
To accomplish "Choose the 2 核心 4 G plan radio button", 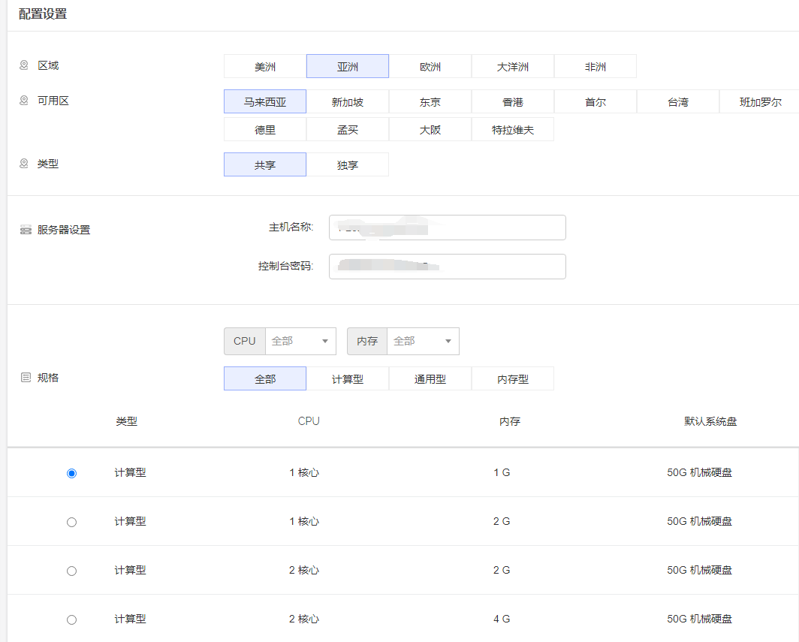I will tap(71, 619).
